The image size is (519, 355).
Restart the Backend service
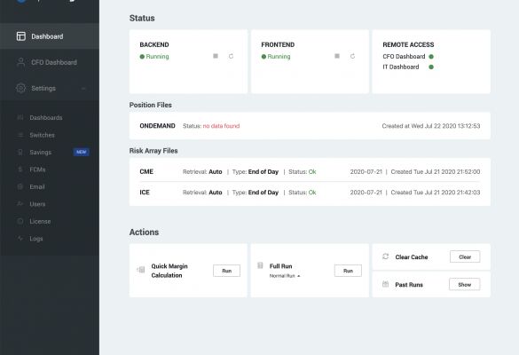tap(231, 56)
